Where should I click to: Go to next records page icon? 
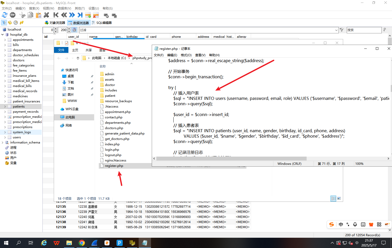(x=72, y=15)
